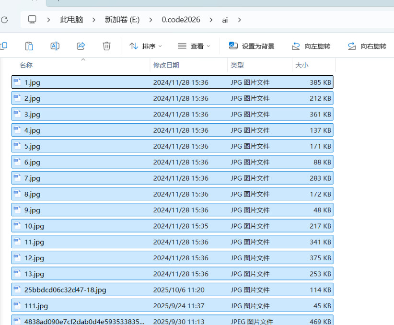Expand chevron after 新加卷 (E:) in breadcrumb
This screenshot has width=394, height=325.
point(151,20)
